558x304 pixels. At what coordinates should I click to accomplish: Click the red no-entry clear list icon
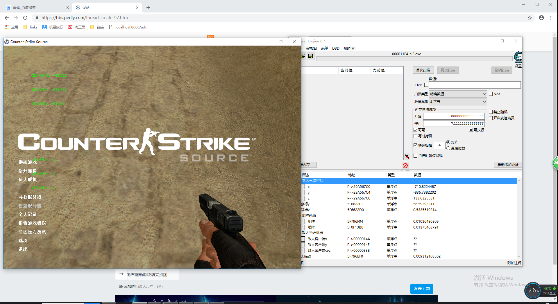click(405, 166)
